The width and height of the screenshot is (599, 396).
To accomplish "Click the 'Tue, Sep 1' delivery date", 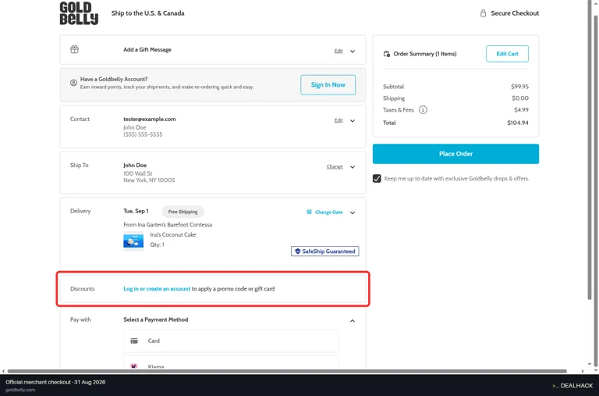I will (136, 211).
